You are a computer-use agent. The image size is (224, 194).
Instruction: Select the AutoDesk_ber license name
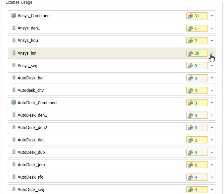point(31,78)
